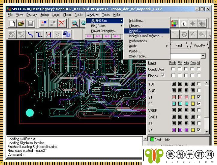This screenshot has height=165, width=217.
Task: Choose Probe... in the submenu
Action: (147, 51)
